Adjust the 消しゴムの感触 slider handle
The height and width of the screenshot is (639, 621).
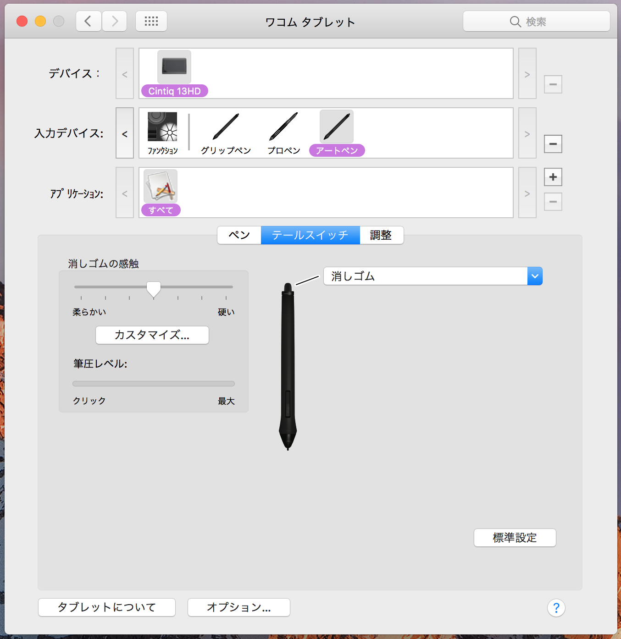point(154,289)
